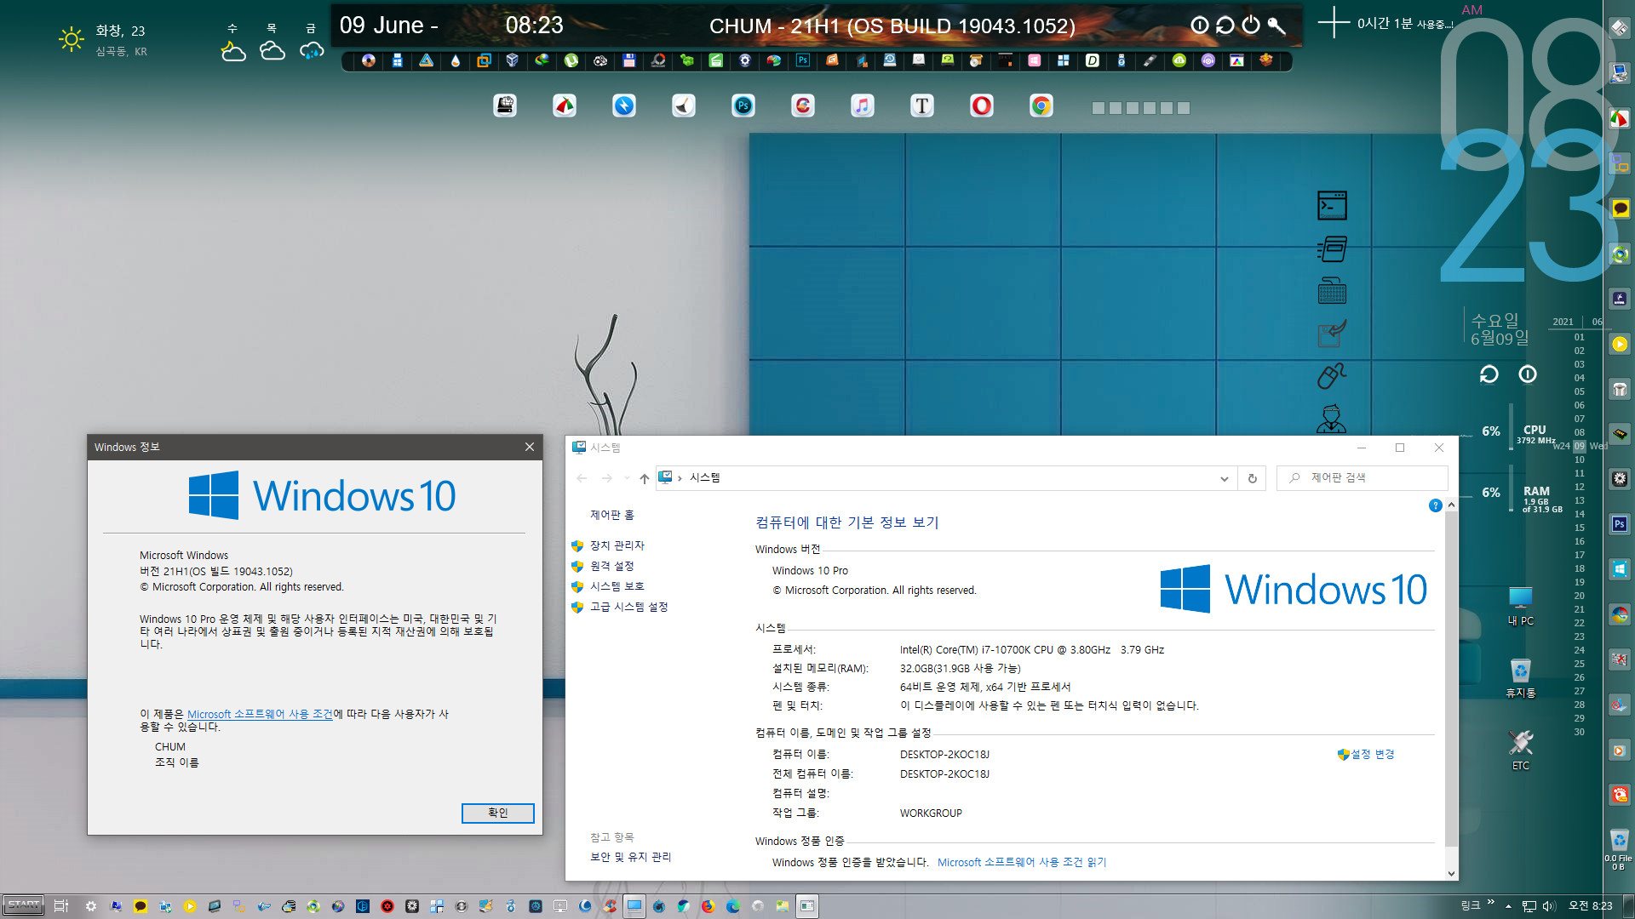Image resolution: width=1635 pixels, height=919 pixels.
Task: Click 확인 in Windows 정보 dialog
Action: [x=498, y=813]
